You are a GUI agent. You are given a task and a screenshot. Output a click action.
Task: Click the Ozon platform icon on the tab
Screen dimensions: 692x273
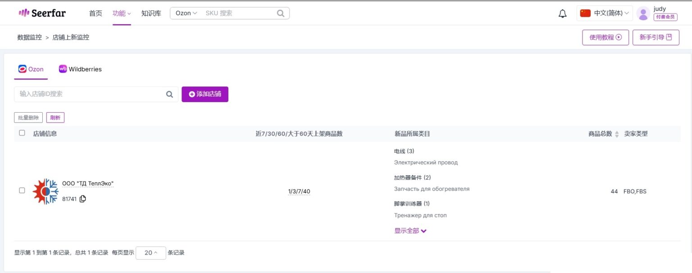[x=22, y=69]
